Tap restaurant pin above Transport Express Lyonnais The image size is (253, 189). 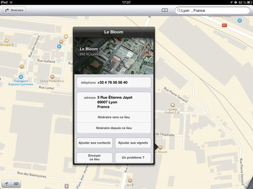click(x=22, y=67)
